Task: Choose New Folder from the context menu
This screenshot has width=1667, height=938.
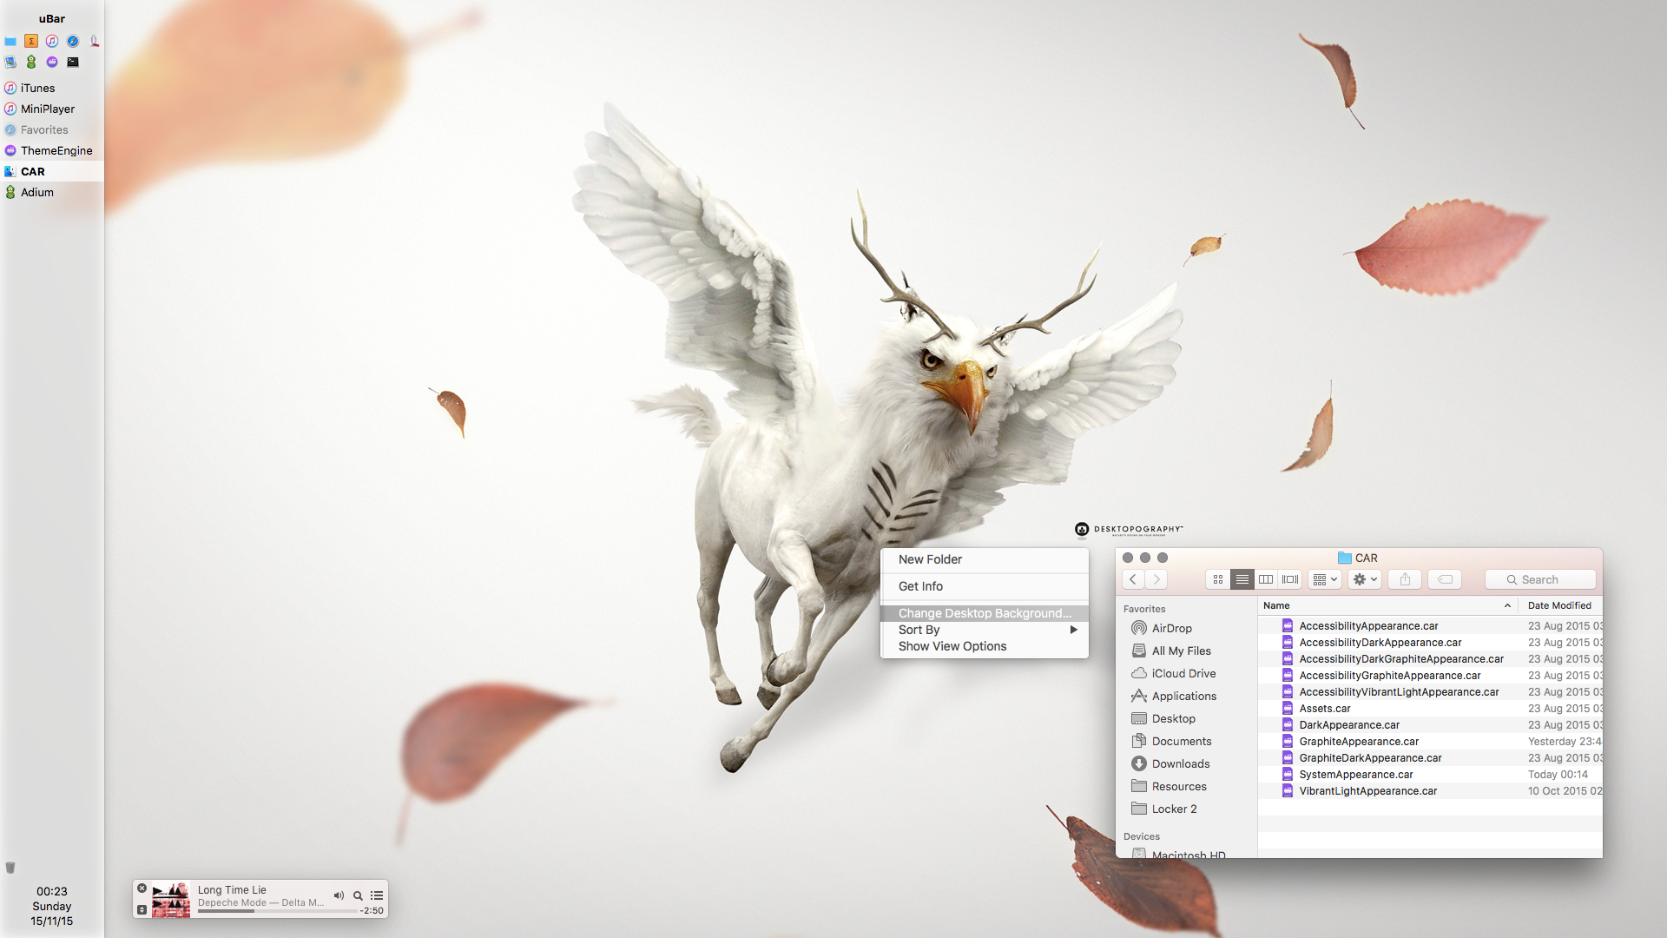Action: [x=985, y=559]
